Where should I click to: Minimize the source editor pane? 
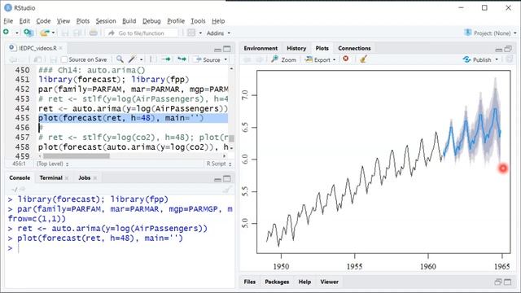(x=217, y=50)
